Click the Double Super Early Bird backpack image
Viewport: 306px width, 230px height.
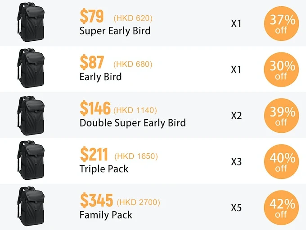(31, 116)
